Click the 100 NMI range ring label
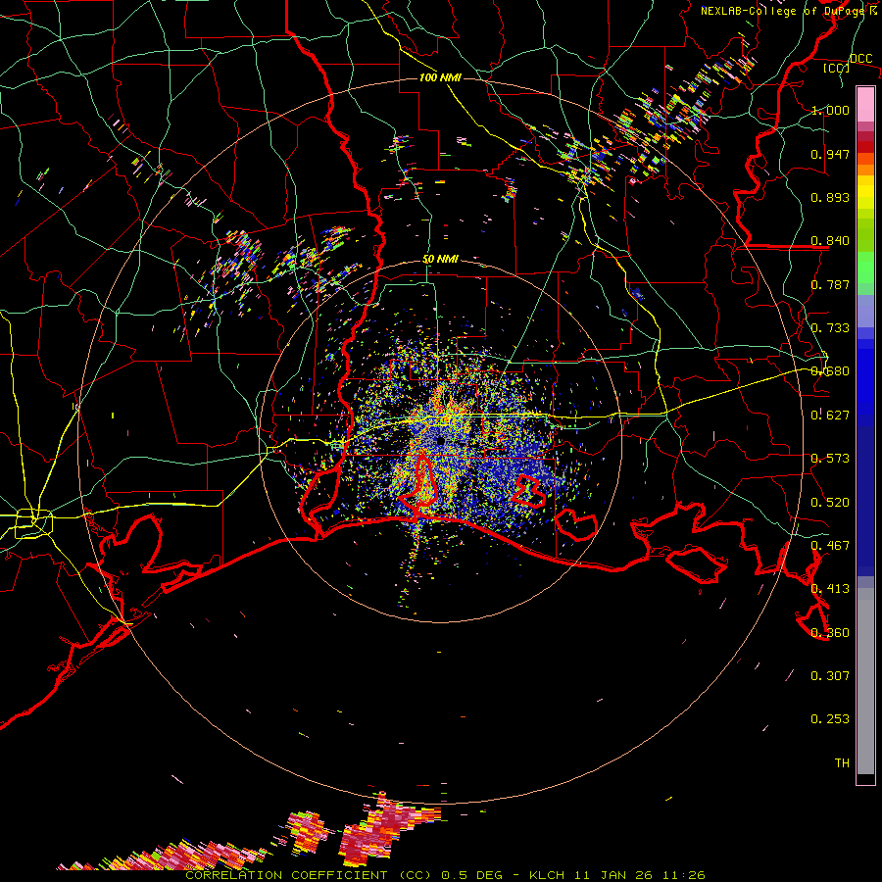Screen dimensions: 882x882 (440, 77)
